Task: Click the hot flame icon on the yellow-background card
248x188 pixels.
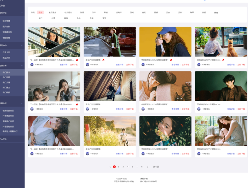Action: click(x=171, y=60)
